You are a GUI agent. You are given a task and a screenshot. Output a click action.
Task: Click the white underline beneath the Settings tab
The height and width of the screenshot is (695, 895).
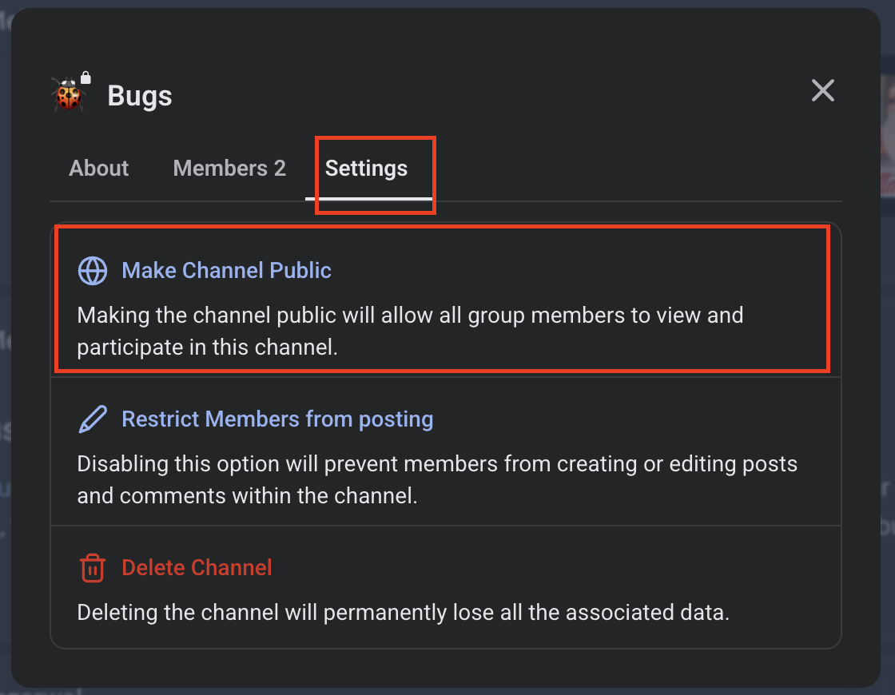(368, 198)
